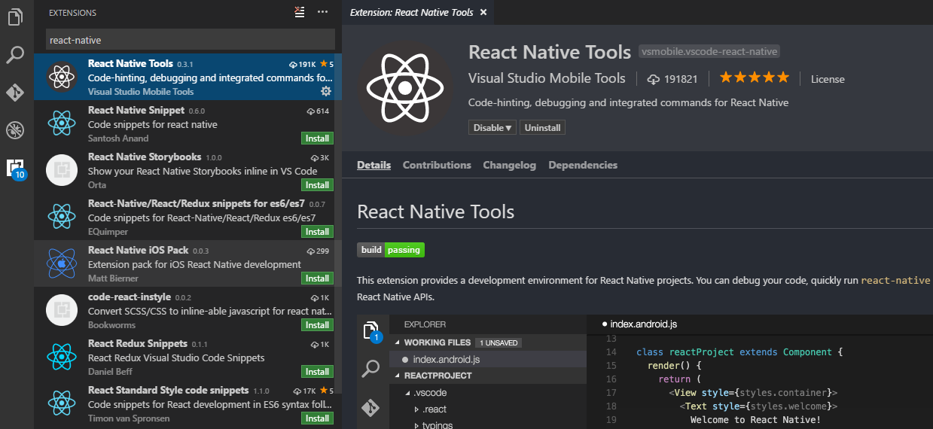
Task: Click the gear icon for React Native Tools
Action: point(325,91)
